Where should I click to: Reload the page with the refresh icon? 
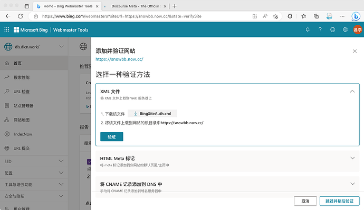point(21,16)
